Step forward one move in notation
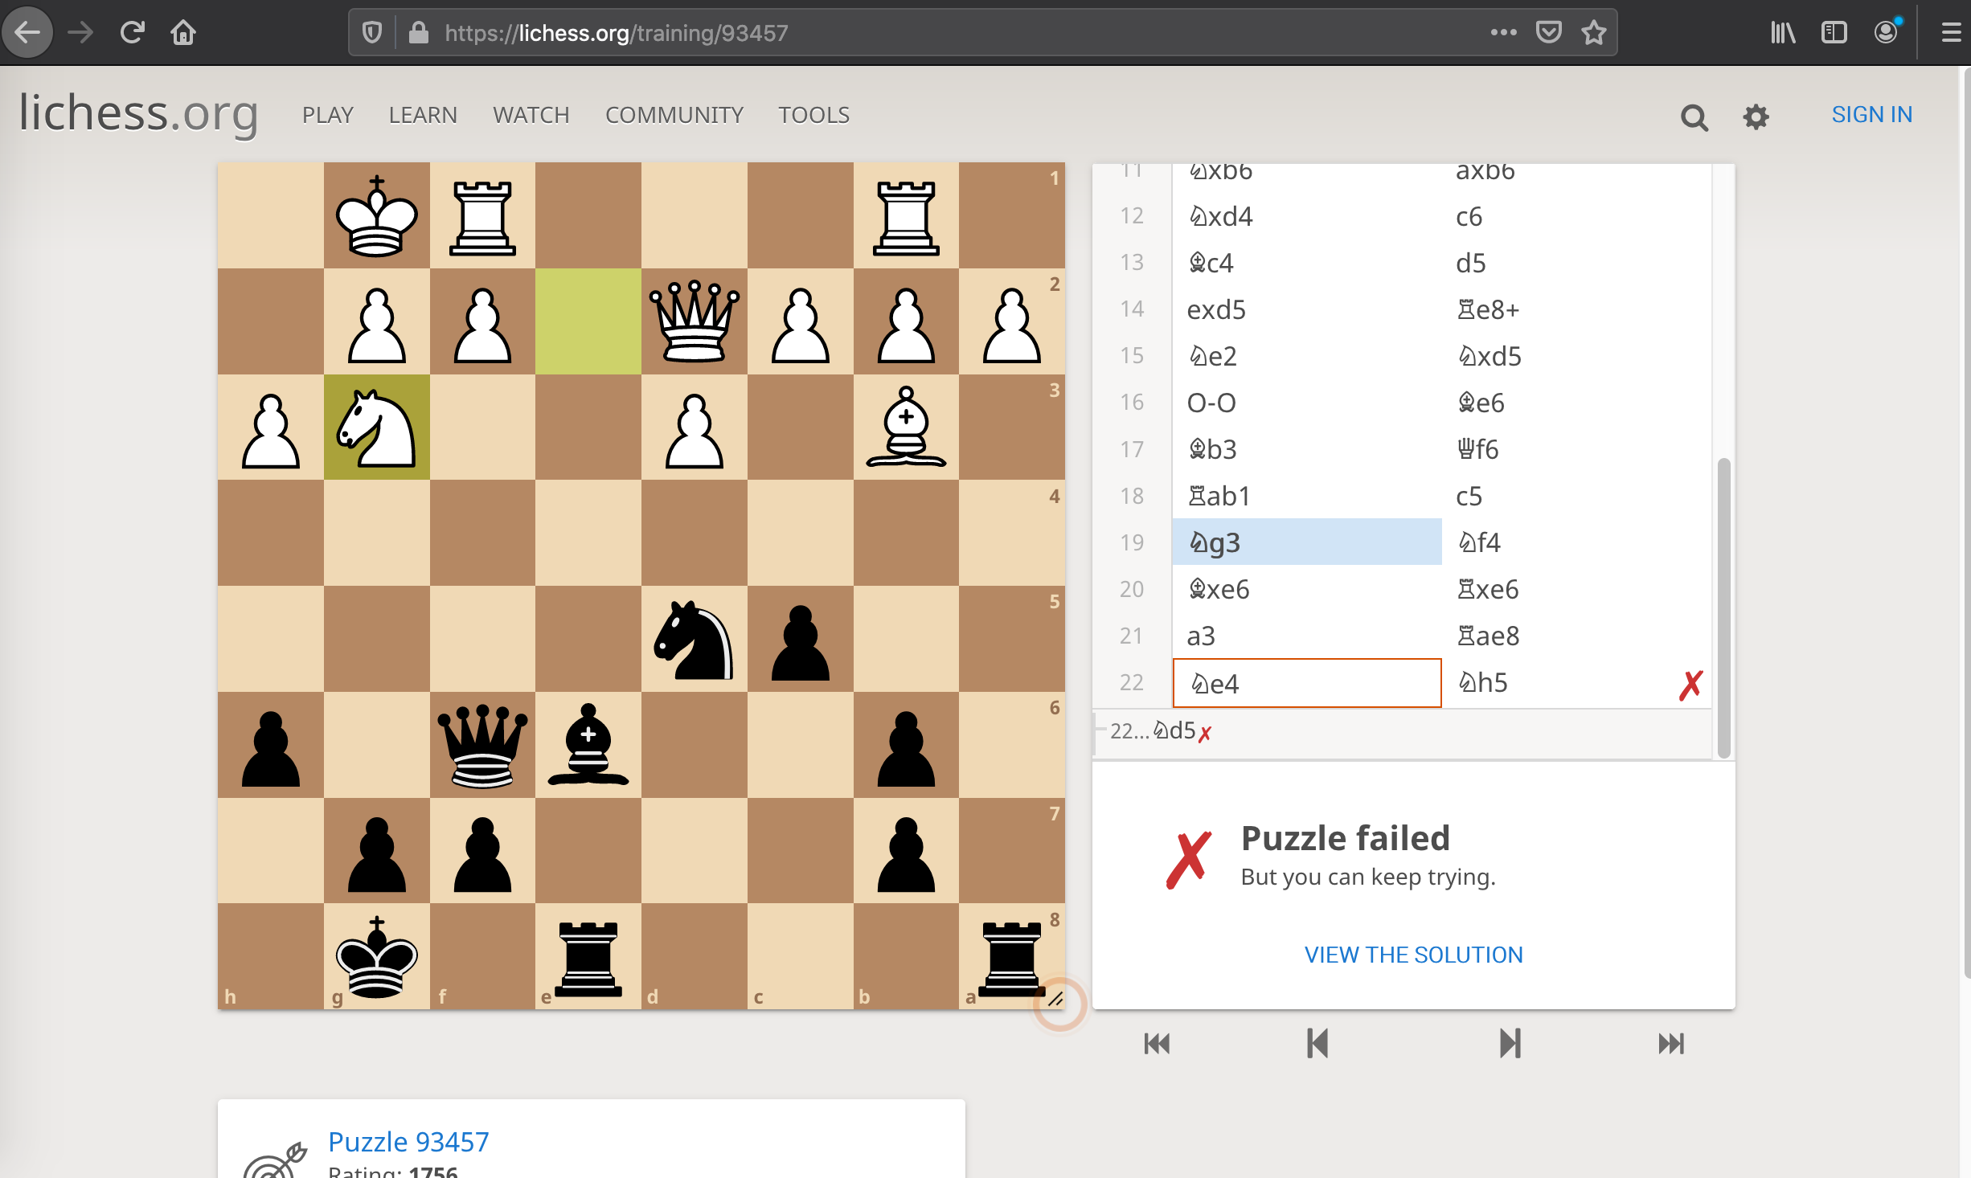Screen dimensions: 1971x1178 coord(1509,1042)
